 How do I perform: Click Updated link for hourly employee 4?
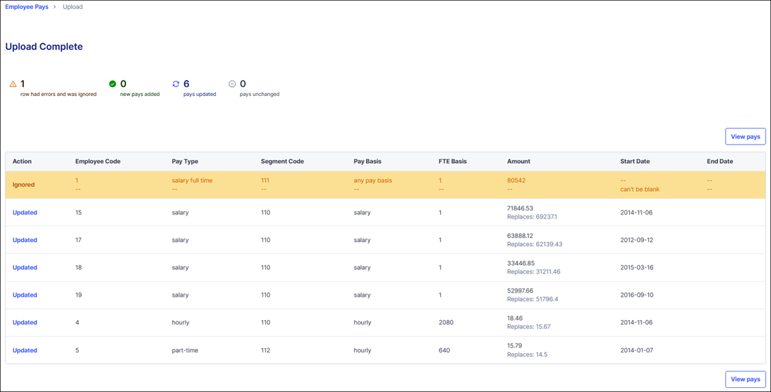[x=25, y=322]
